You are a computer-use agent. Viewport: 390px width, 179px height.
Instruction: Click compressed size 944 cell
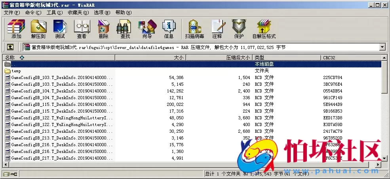coord(247,104)
